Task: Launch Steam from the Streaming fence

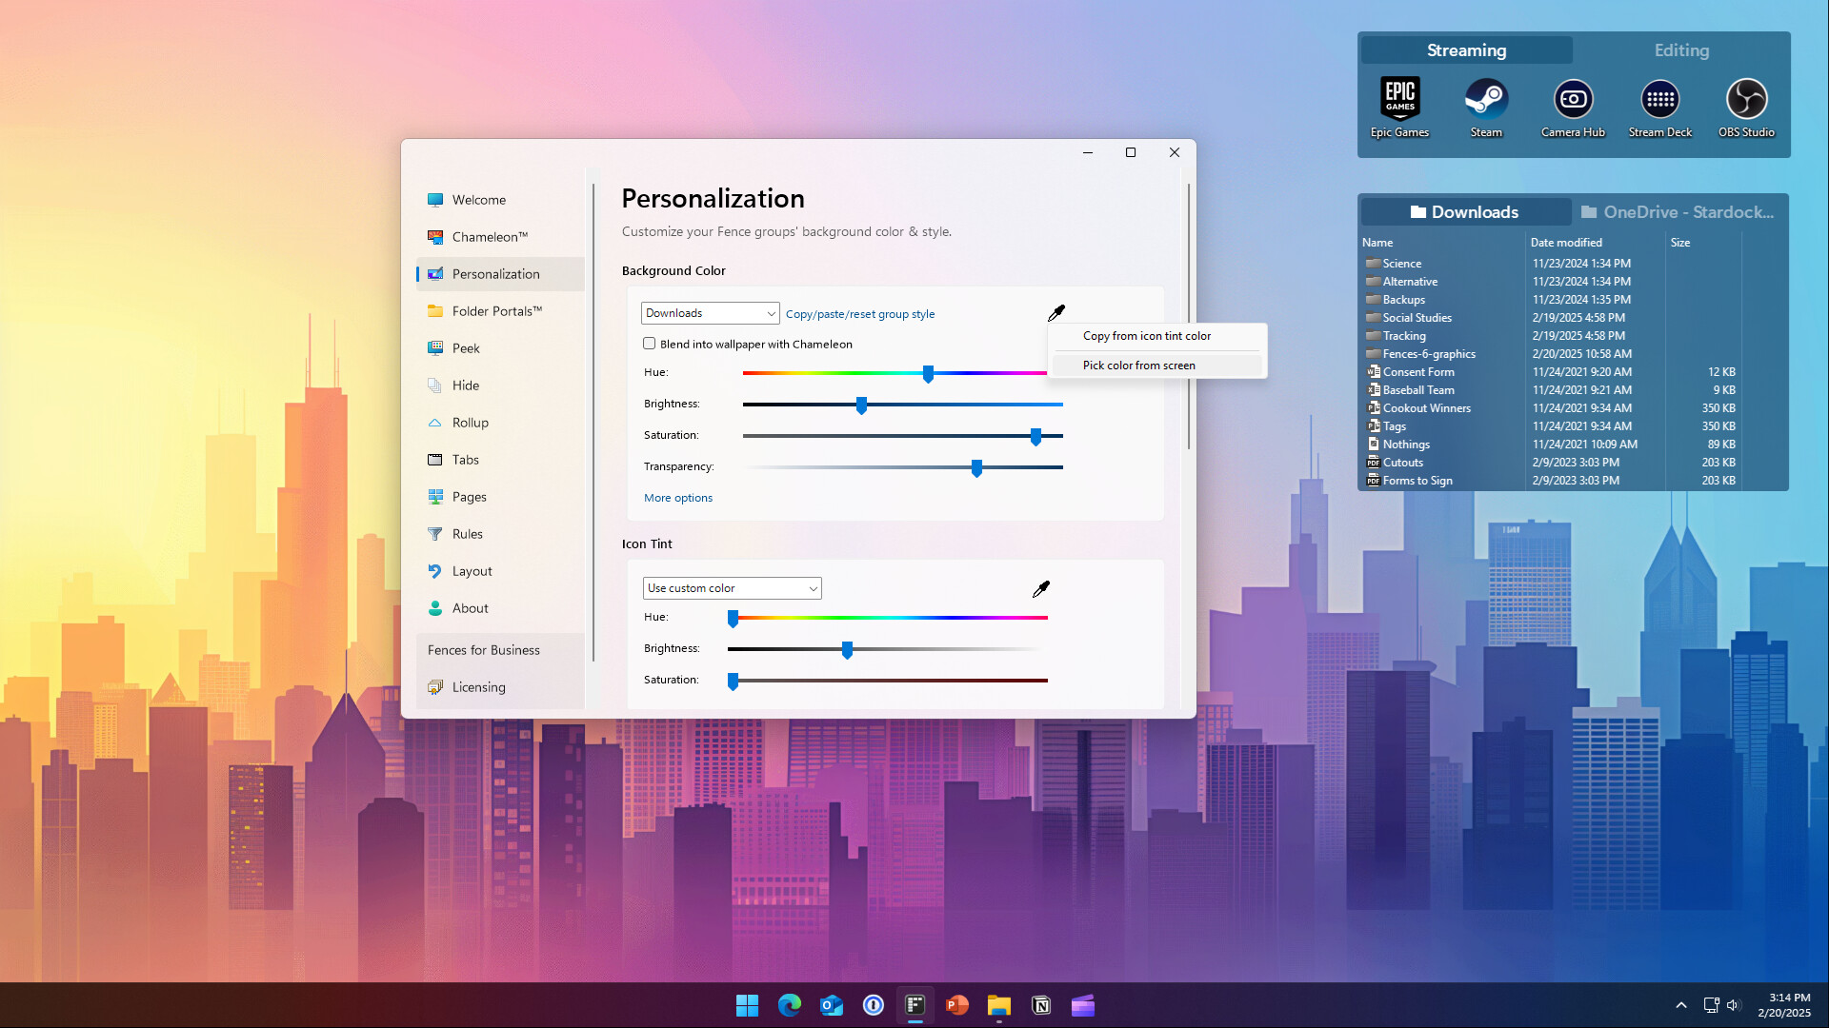Action: pyautogui.click(x=1485, y=100)
